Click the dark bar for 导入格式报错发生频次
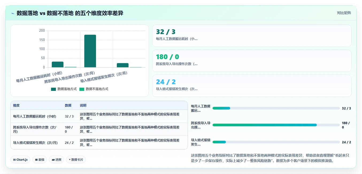 pos(123,65)
